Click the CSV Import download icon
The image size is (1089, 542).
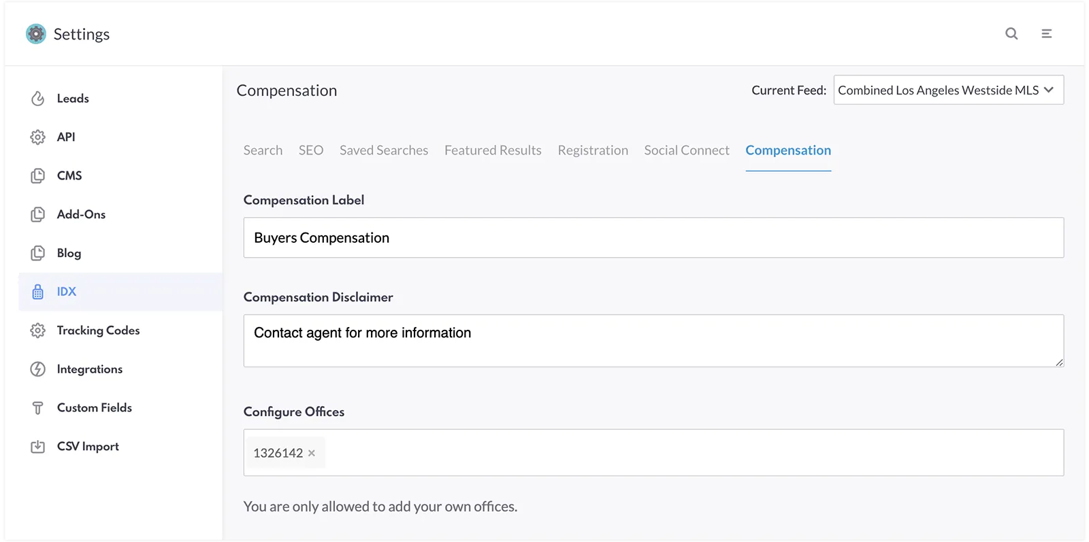point(38,447)
